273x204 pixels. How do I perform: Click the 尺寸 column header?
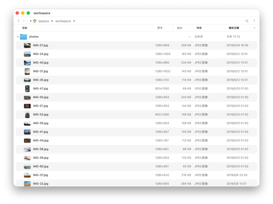click(x=160, y=28)
